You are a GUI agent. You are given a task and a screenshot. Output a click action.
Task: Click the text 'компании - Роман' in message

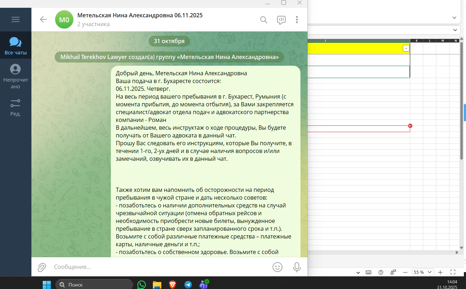pyautogui.click(x=141, y=120)
